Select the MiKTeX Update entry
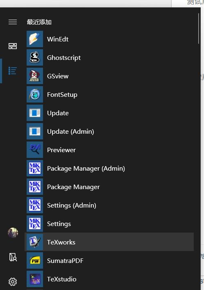Viewport: 204px width, 290px height. point(109,113)
